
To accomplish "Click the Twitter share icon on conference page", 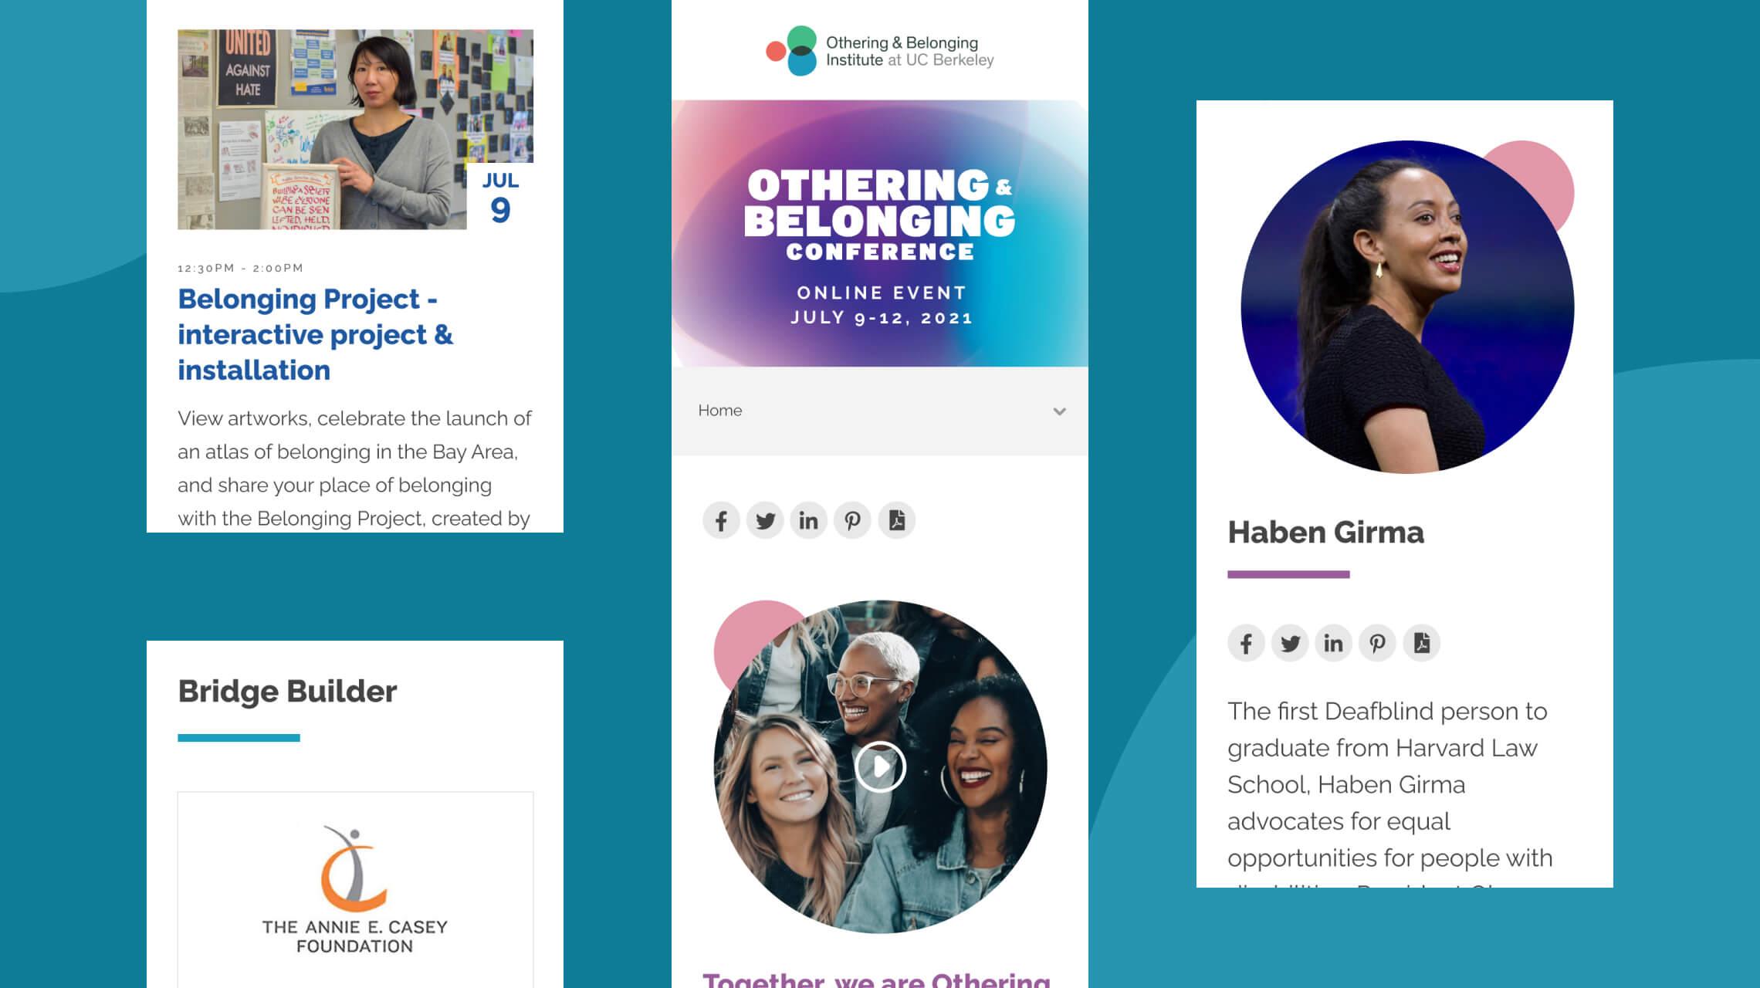I will click(x=765, y=520).
